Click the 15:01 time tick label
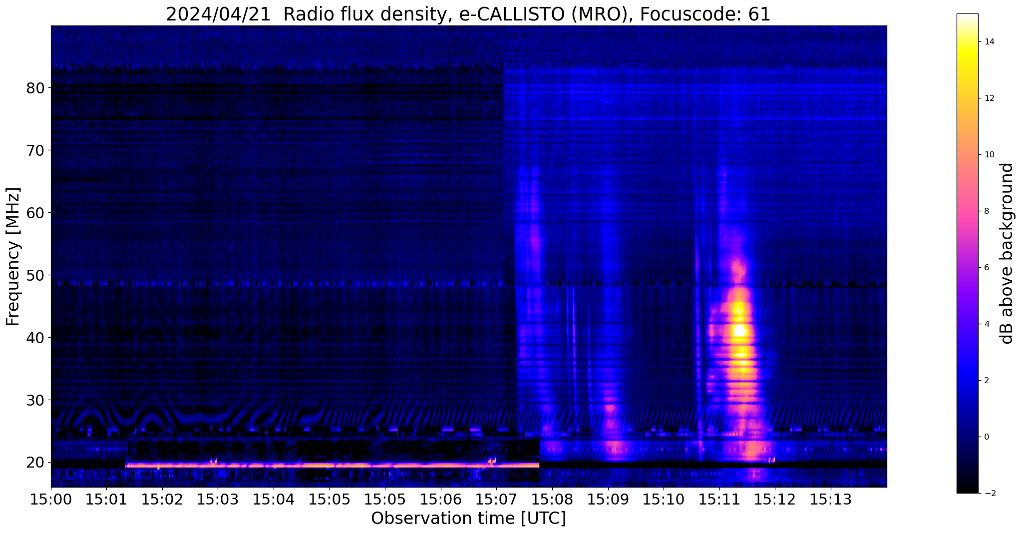The width and height of the screenshot is (1022, 533). tap(106, 500)
